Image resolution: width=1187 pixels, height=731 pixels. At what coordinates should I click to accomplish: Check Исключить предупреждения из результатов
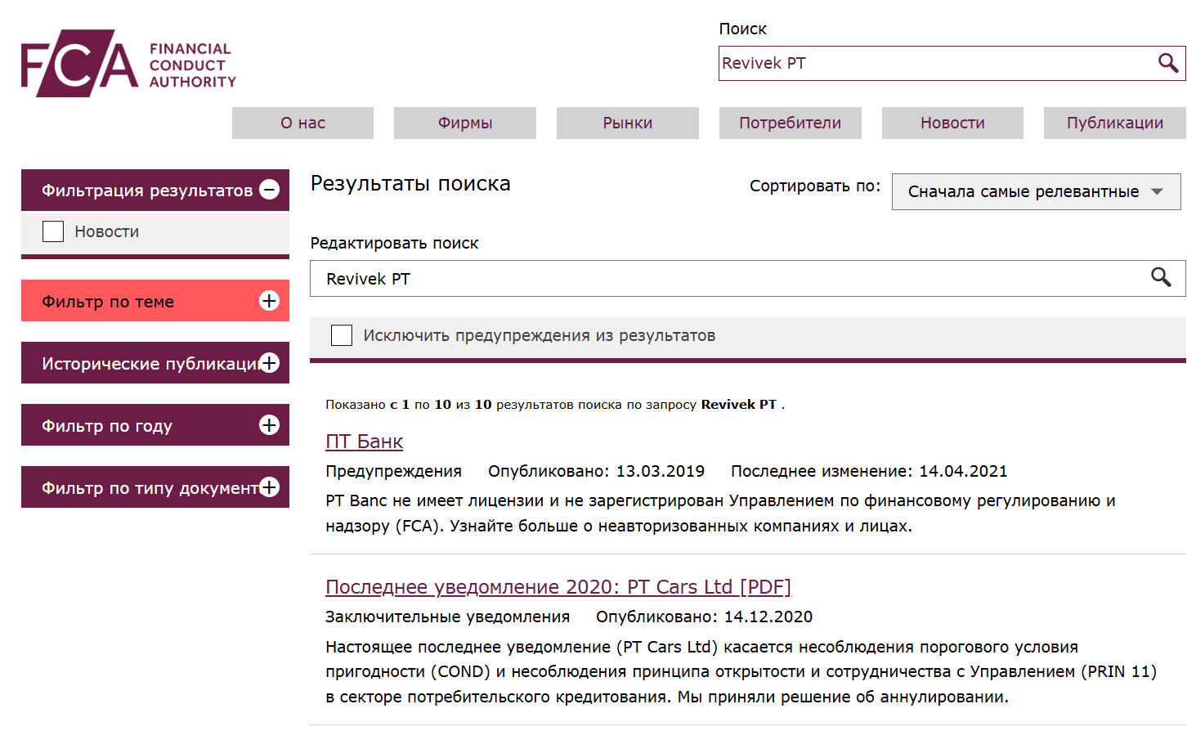point(342,334)
